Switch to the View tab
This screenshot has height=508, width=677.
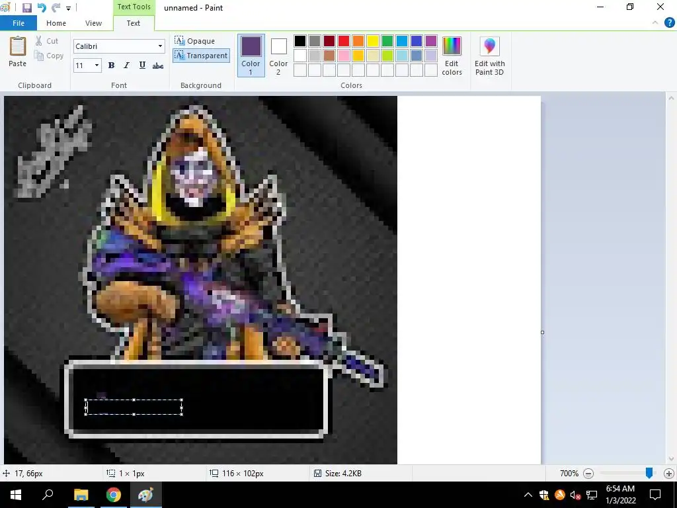(93, 23)
